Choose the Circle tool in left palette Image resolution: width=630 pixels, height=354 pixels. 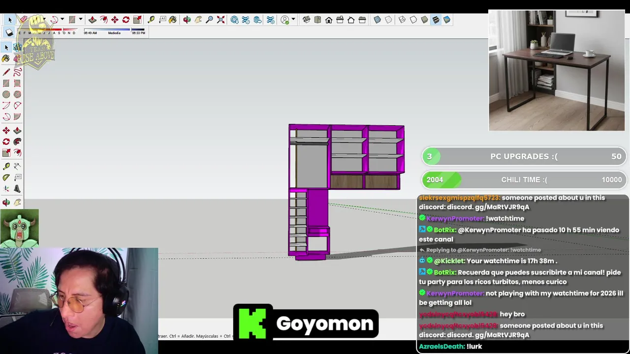pos(6,94)
